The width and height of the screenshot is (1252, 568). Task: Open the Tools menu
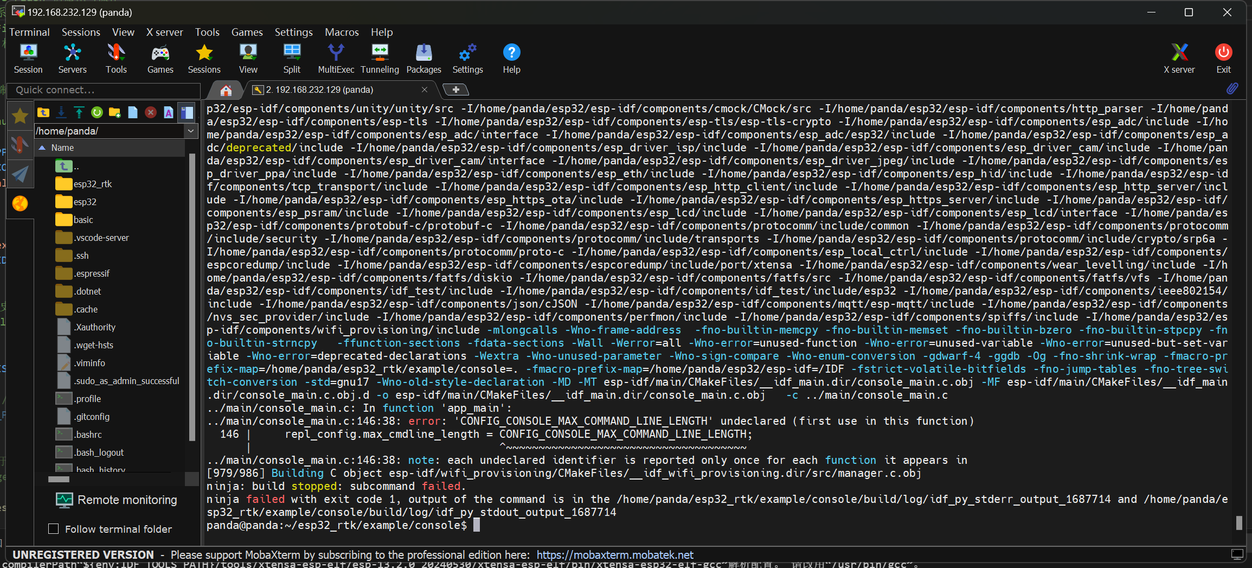coord(207,32)
